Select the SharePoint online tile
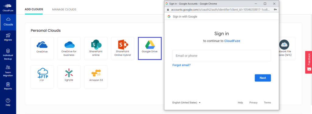The image size is (312, 114). tap(96, 48)
